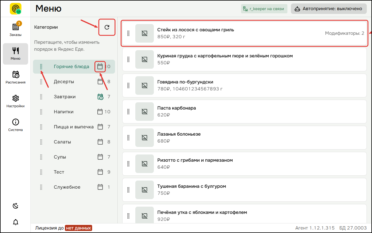
Task: Click the calendar icon for Салаты
Action: (x=100, y=142)
